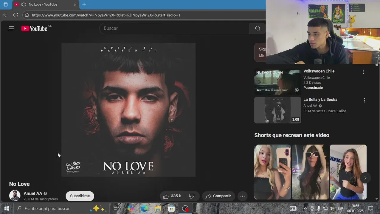Image resolution: width=380 pixels, height=214 pixels.
Task: Select the No Love - YouTube tab
Action: pos(46,4)
